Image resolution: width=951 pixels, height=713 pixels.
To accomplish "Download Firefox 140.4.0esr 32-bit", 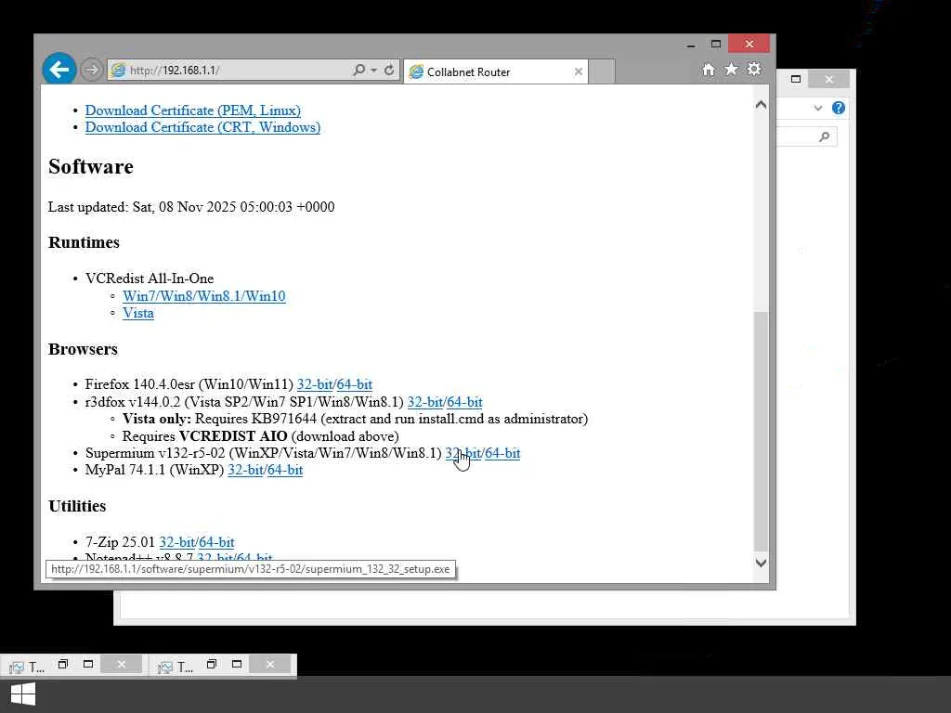I will tap(315, 384).
